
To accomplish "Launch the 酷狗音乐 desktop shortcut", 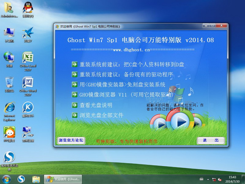I will (28, 109).
